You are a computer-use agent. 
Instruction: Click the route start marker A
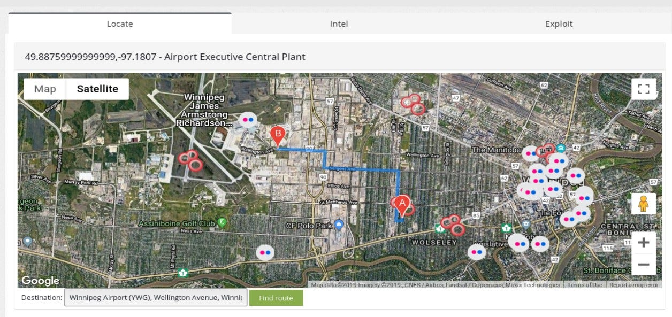click(x=403, y=205)
